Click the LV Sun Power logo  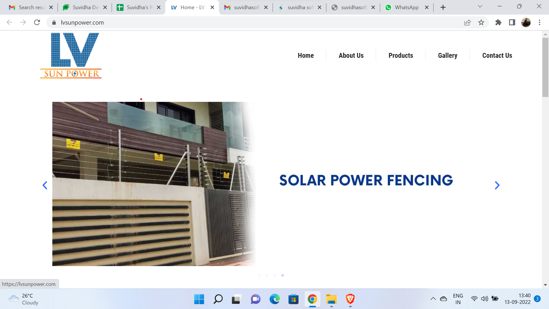(x=71, y=56)
